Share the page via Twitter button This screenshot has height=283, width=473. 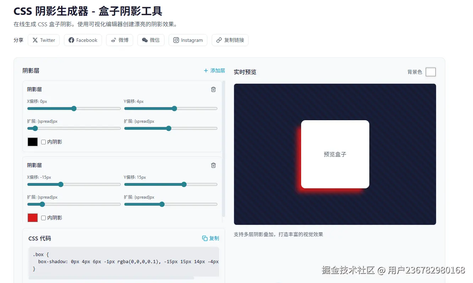[x=44, y=40]
